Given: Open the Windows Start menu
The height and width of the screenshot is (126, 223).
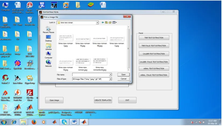Looking at the screenshot, I should (4, 122).
